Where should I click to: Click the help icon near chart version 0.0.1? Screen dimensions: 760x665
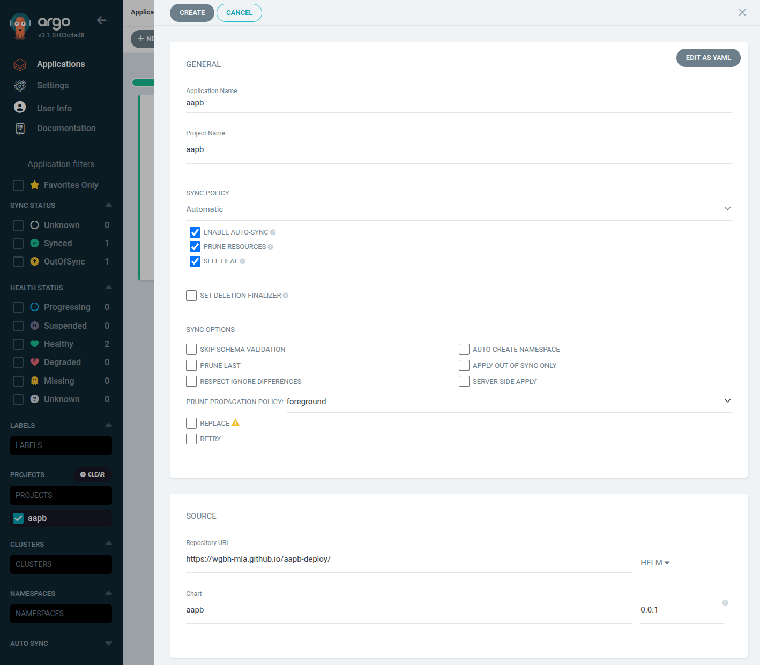(x=726, y=602)
